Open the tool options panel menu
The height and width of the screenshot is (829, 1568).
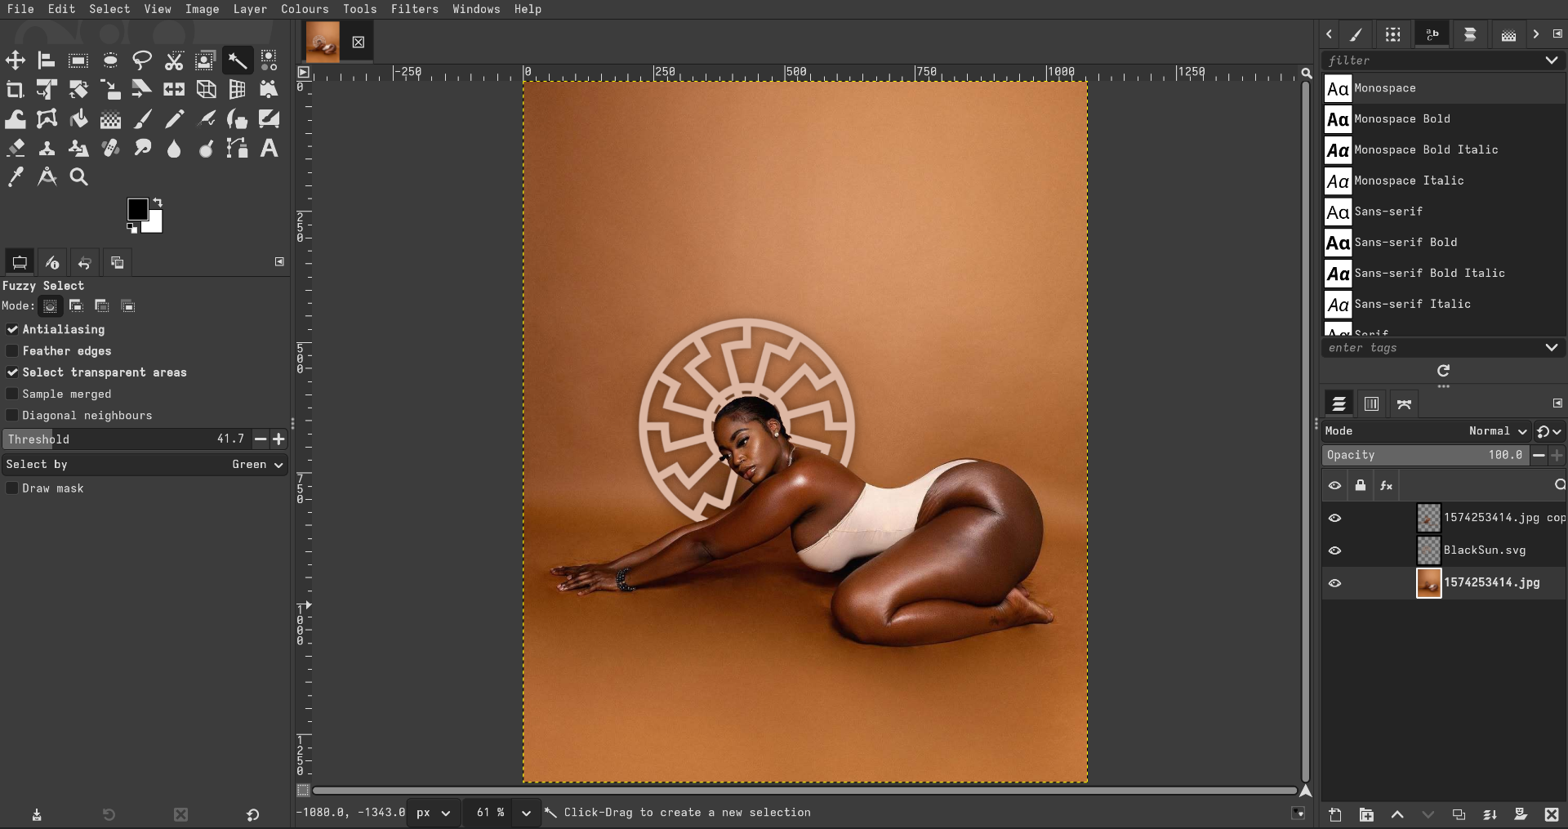pyautogui.click(x=279, y=261)
